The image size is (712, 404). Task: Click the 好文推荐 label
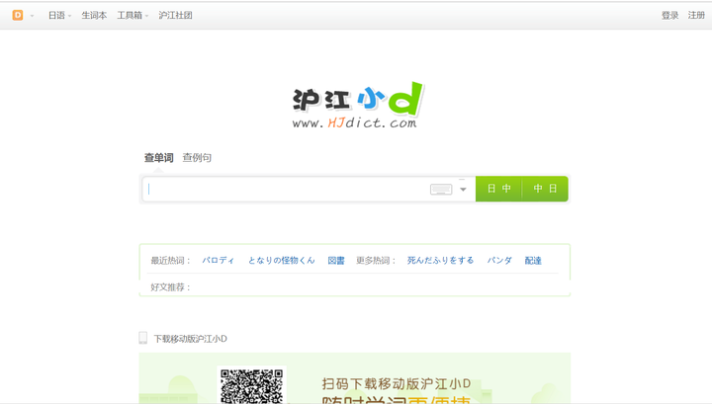[x=171, y=287]
